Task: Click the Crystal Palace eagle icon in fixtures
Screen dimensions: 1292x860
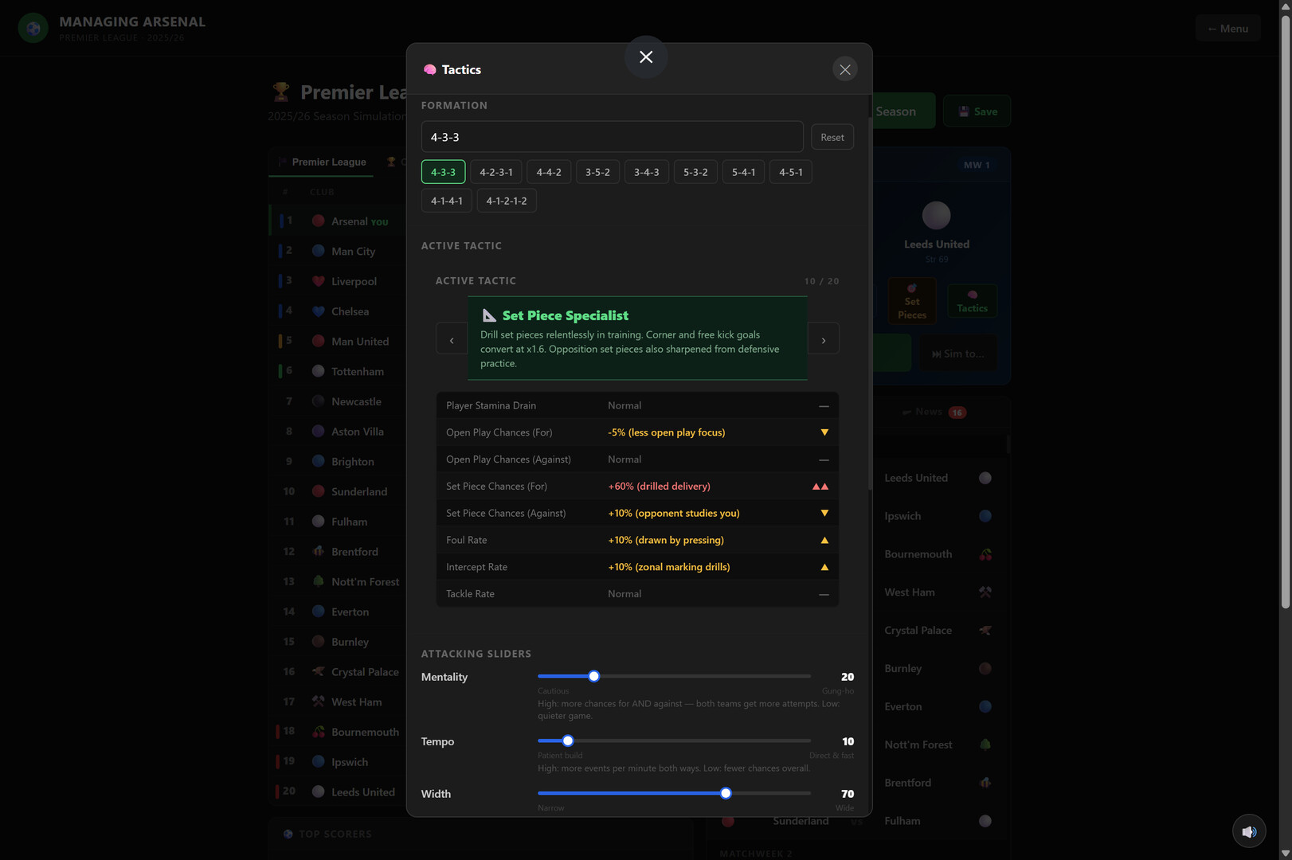Action: click(985, 630)
